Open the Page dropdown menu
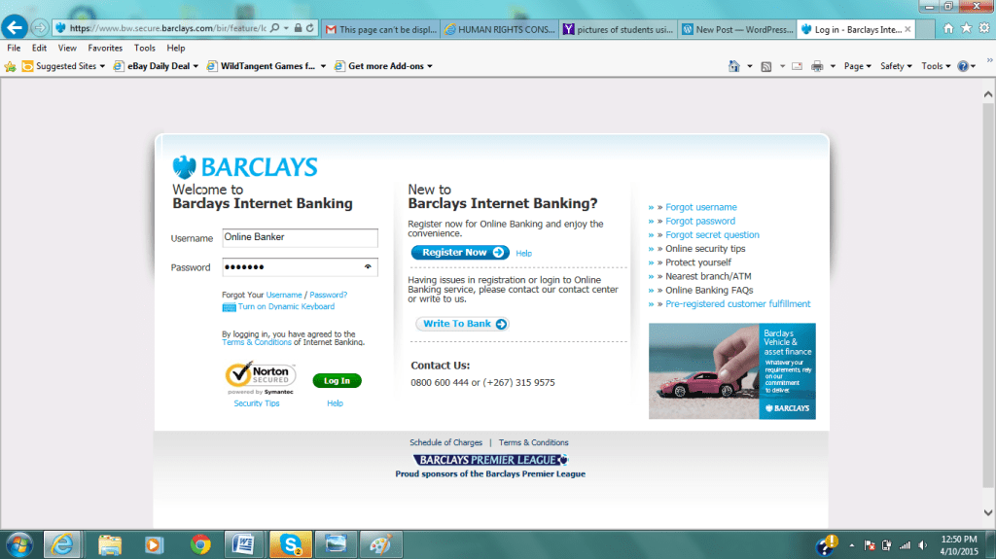 858,66
